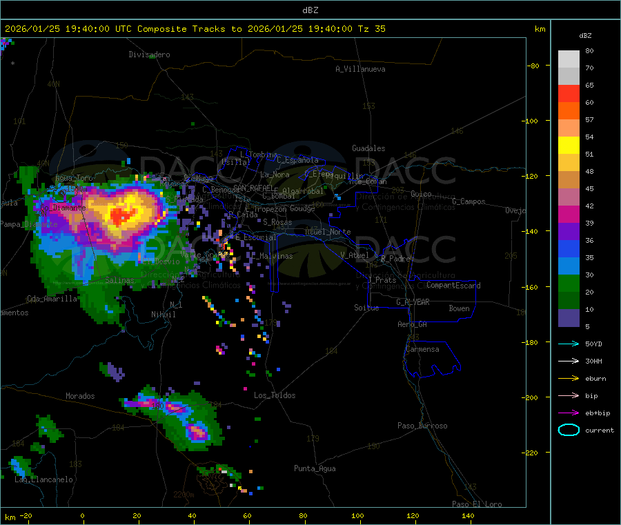Click the cyan 'current' ellipse legend icon
This screenshot has width=621, height=525.
tap(569, 430)
